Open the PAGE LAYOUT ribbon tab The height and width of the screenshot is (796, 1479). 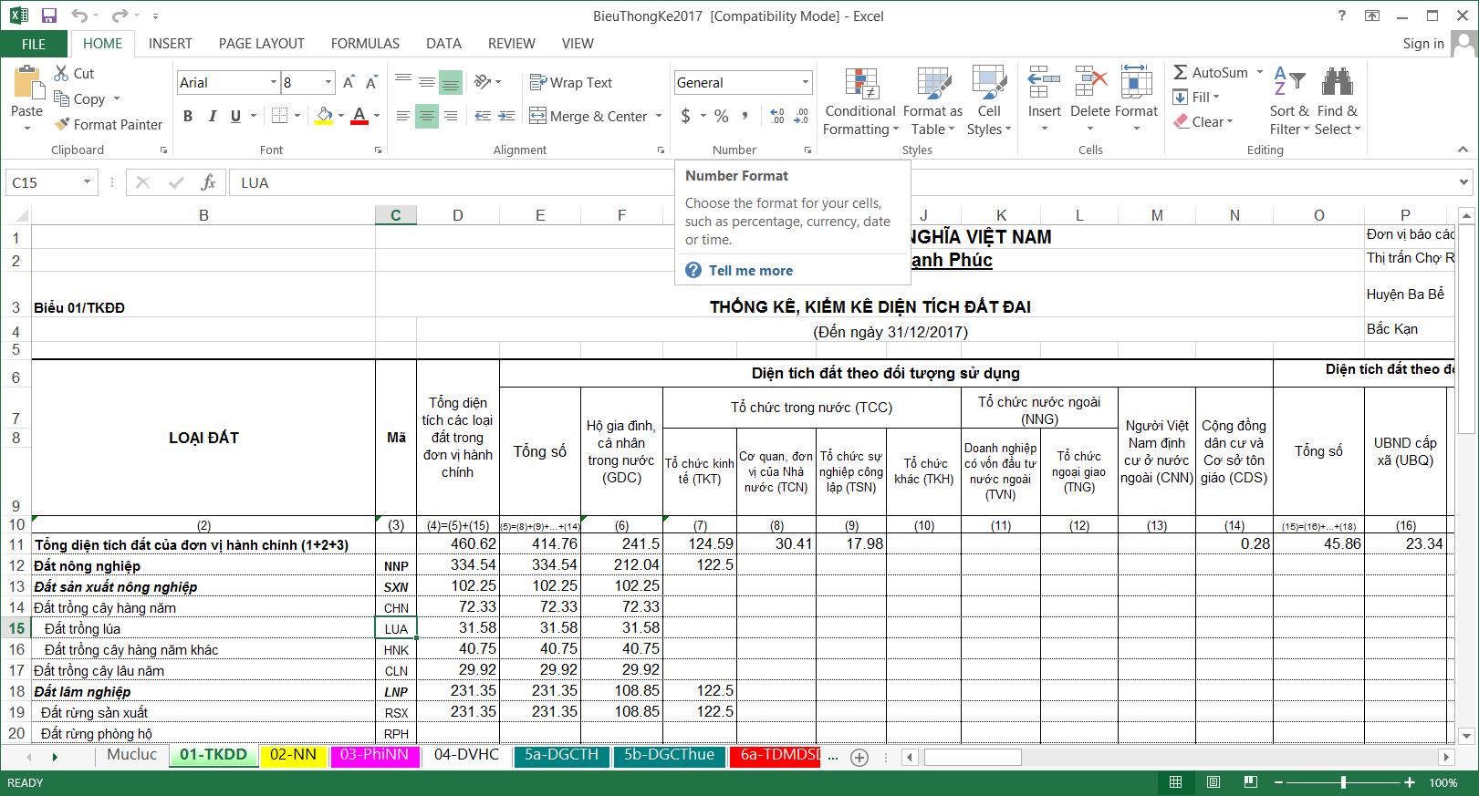coord(261,43)
